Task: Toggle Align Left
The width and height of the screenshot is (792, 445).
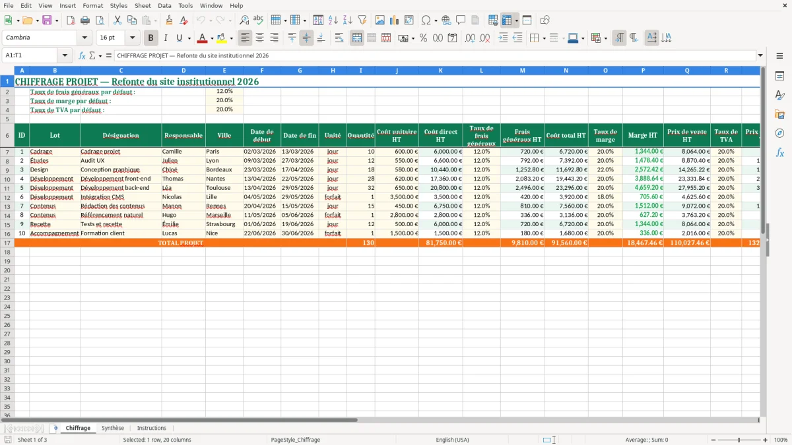Action: point(245,38)
